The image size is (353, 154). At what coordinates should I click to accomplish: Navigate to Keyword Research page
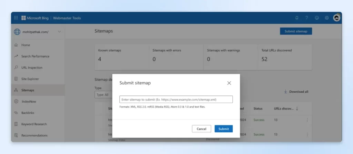[34, 124]
